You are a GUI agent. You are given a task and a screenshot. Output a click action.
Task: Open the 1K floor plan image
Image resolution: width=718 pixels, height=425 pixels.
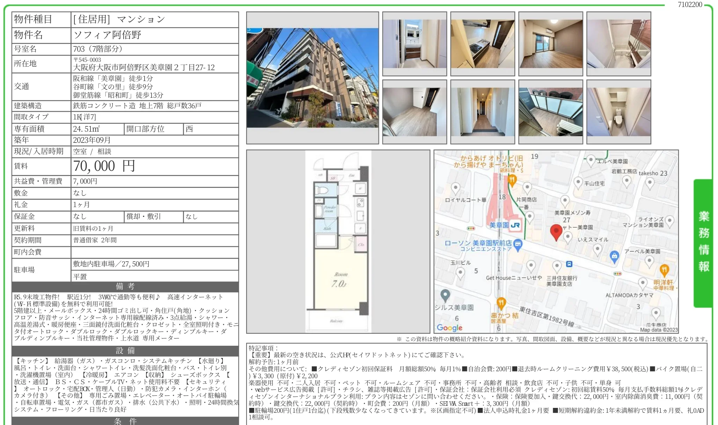pos(338,241)
